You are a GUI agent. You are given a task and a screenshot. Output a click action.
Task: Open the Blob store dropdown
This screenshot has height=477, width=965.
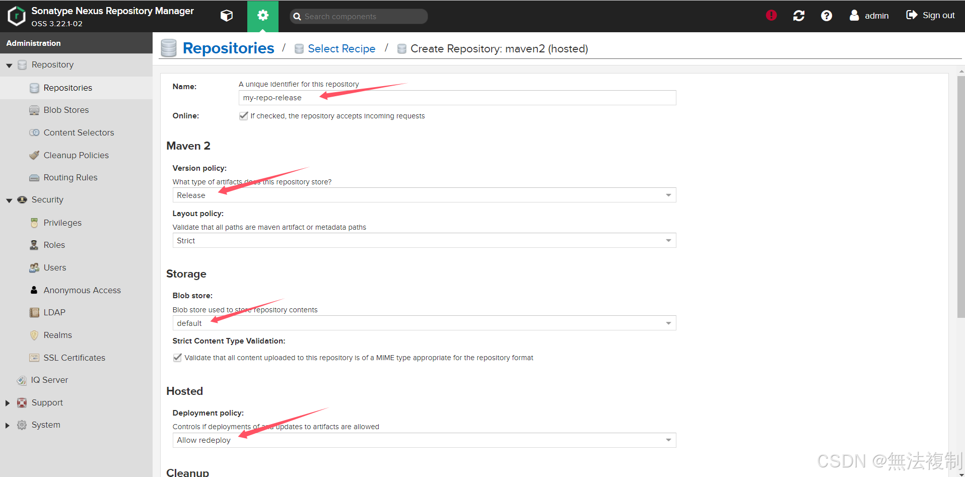coord(424,323)
